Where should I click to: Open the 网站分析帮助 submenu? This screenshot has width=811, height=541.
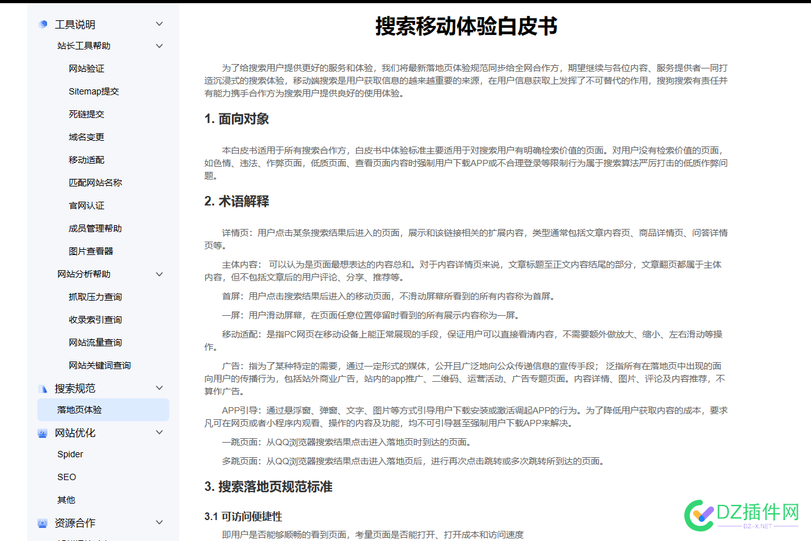pyautogui.click(x=84, y=274)
